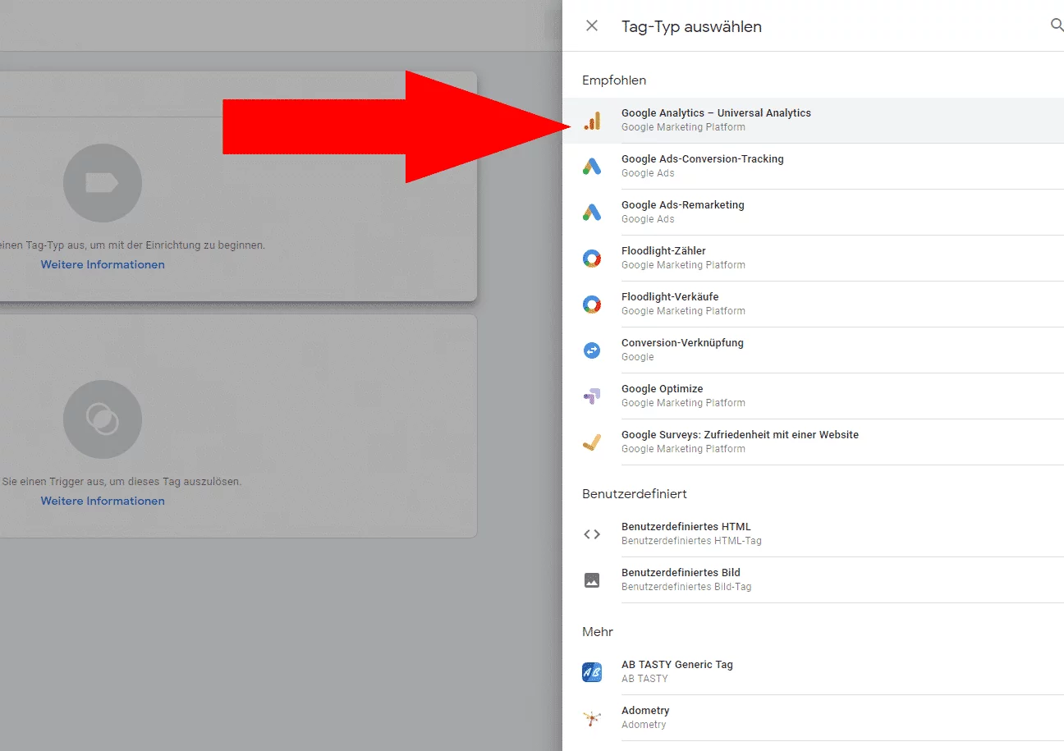This screenshot has height=751, width=1064.
Task: Click the Benutzerdefiniertes HTML code brackets icon
Action: click(x=592, y=534)
